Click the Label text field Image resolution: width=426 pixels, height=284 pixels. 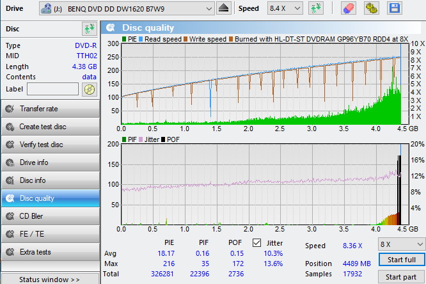coord(53,89)
